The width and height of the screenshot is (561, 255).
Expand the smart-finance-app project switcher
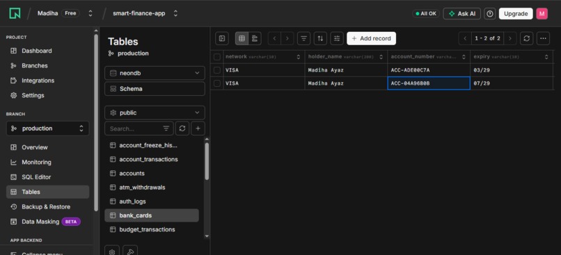(x=175, y=14)
